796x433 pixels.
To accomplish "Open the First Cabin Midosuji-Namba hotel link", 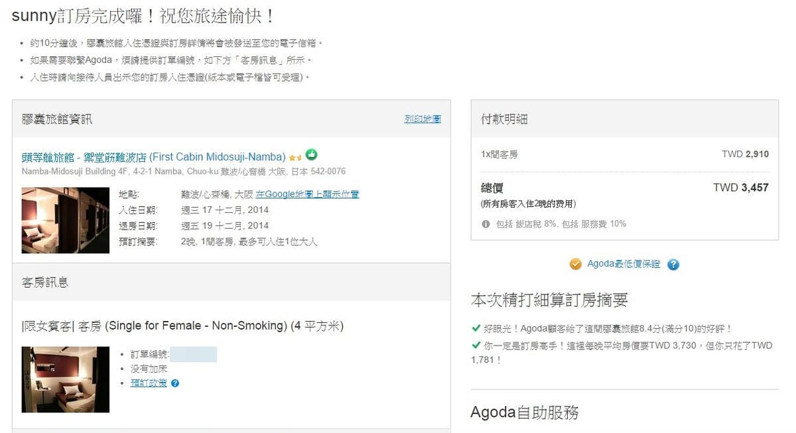I will click(153, 157).
